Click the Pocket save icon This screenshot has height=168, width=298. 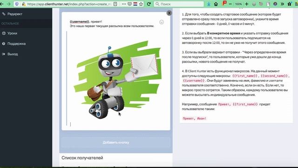click(129, 4)
